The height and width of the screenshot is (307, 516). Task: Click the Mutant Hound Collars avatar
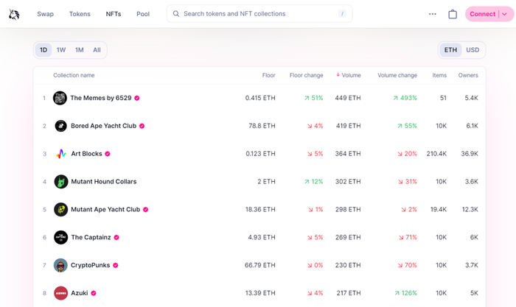[x=60, y=182]
